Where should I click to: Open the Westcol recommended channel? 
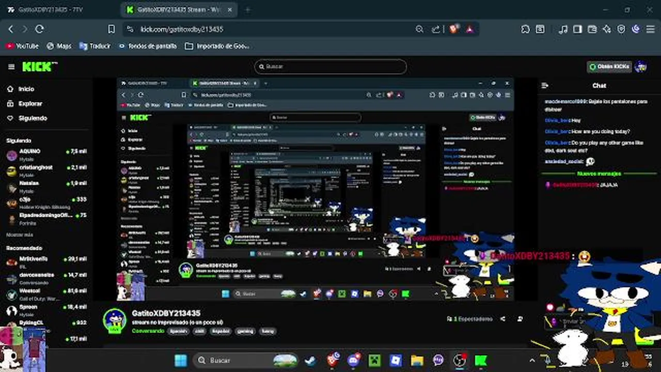pos(46,294)
